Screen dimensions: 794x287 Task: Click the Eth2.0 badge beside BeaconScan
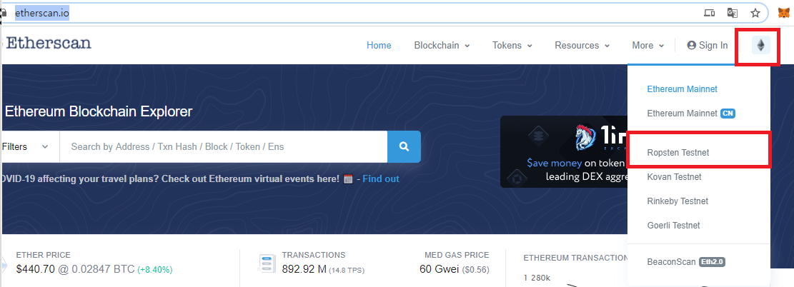click(x=713, y=262)
